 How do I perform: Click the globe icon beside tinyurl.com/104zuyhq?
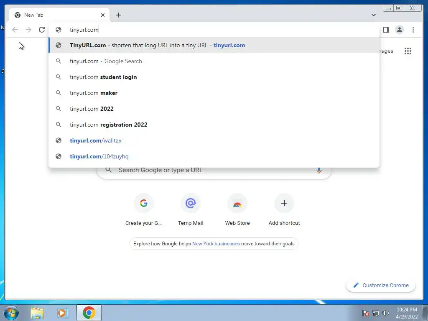[x=59, y=156]
